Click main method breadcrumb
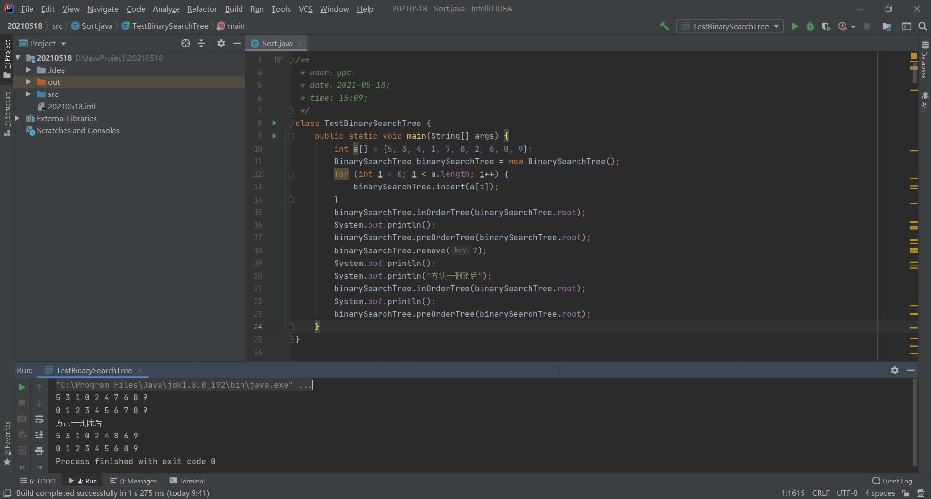931x499 pixels. coord(231,26)
